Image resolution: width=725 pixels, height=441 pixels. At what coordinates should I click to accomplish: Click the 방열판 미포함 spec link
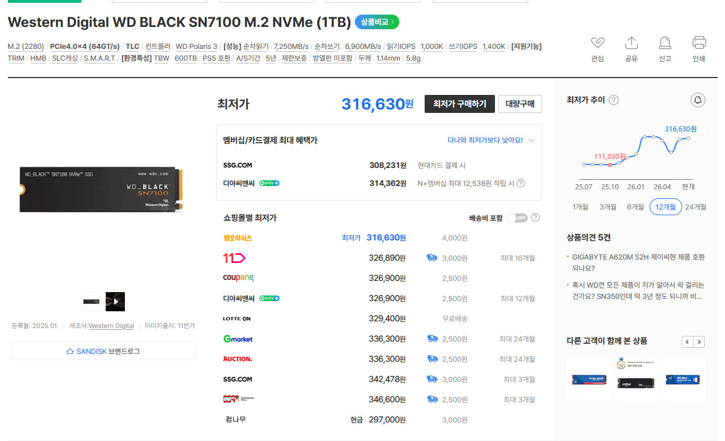point(332,58)
